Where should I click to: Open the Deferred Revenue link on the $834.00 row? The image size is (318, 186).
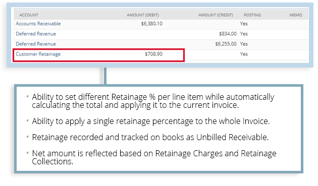(36, 34)
